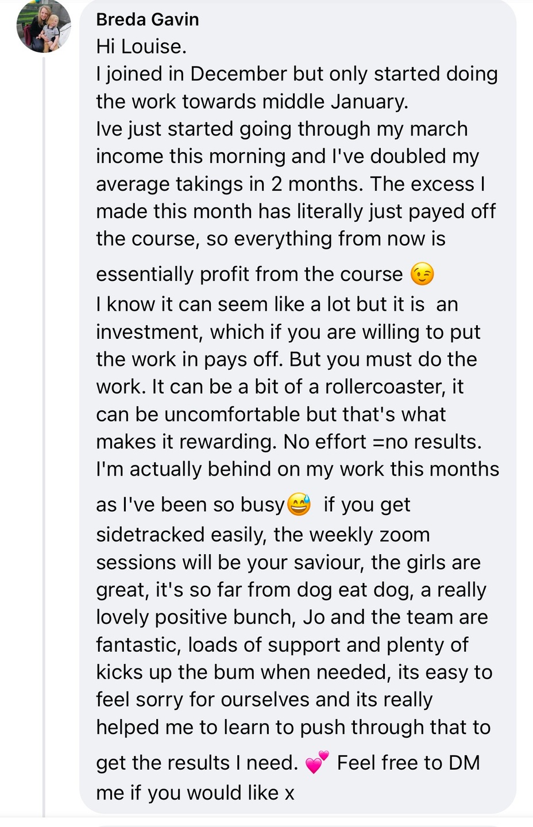Click the "me if you would like x" line

(x=195, y=793)
